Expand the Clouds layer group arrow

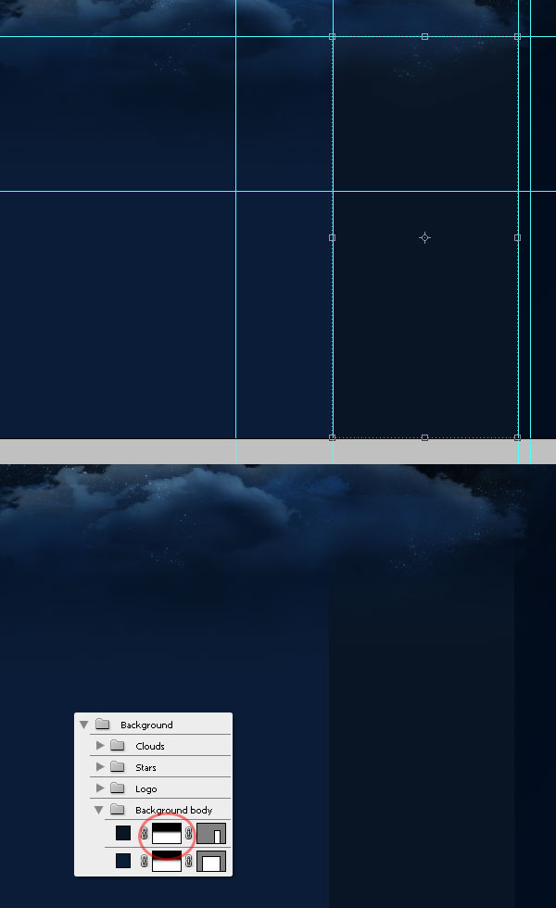tap(100, 745)
